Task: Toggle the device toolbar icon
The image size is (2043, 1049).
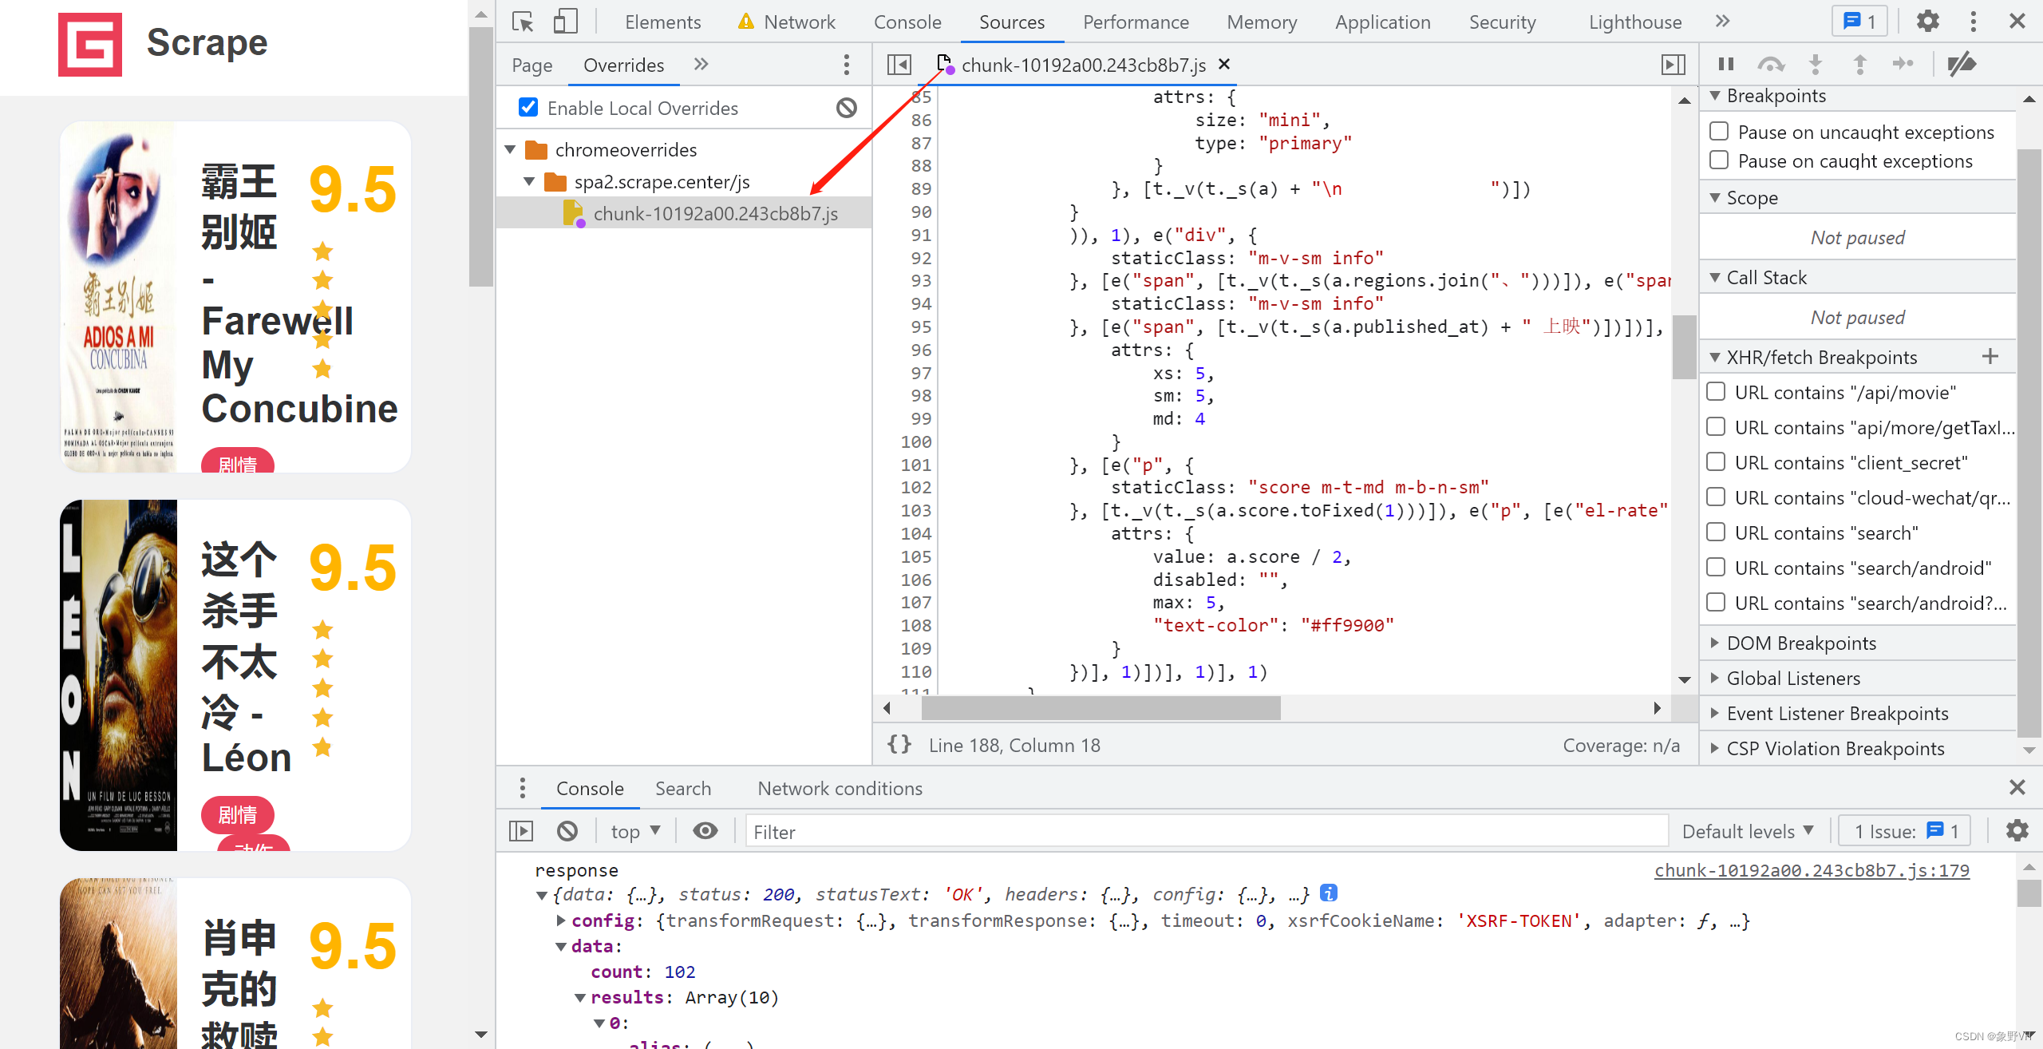Action: coord(565,22)
